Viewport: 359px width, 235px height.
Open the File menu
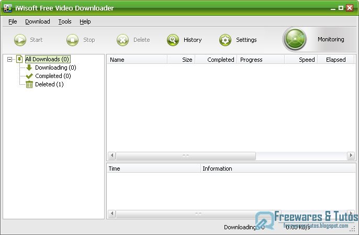(x=13, y=21)
